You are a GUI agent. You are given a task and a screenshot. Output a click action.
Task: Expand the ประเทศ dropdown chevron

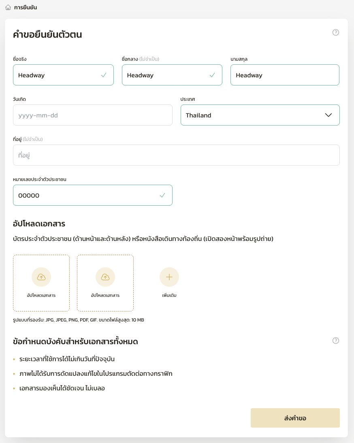click(x=328, y=115)
